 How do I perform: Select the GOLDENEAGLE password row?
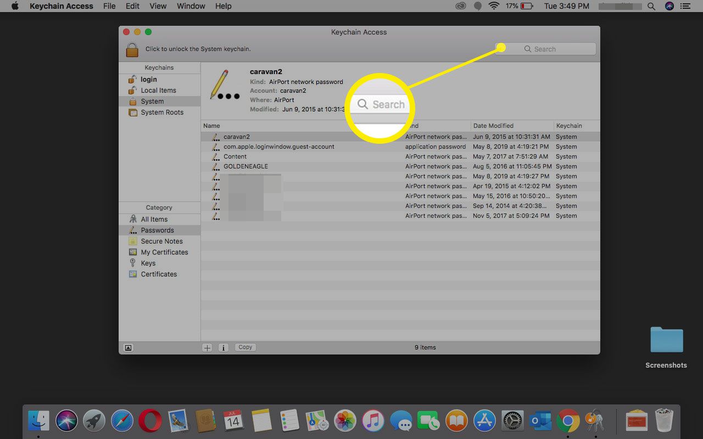coord(400,166)
